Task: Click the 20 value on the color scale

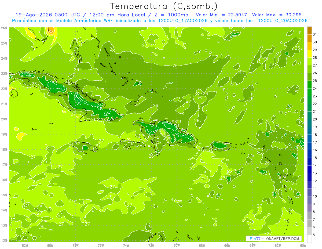Action: pos(315,119)
